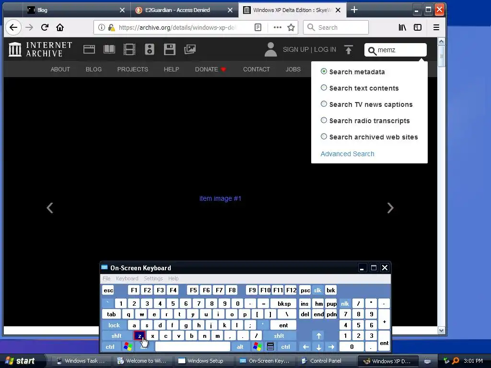Click the z key on On-Screen Keyboard

pos(140,336)
